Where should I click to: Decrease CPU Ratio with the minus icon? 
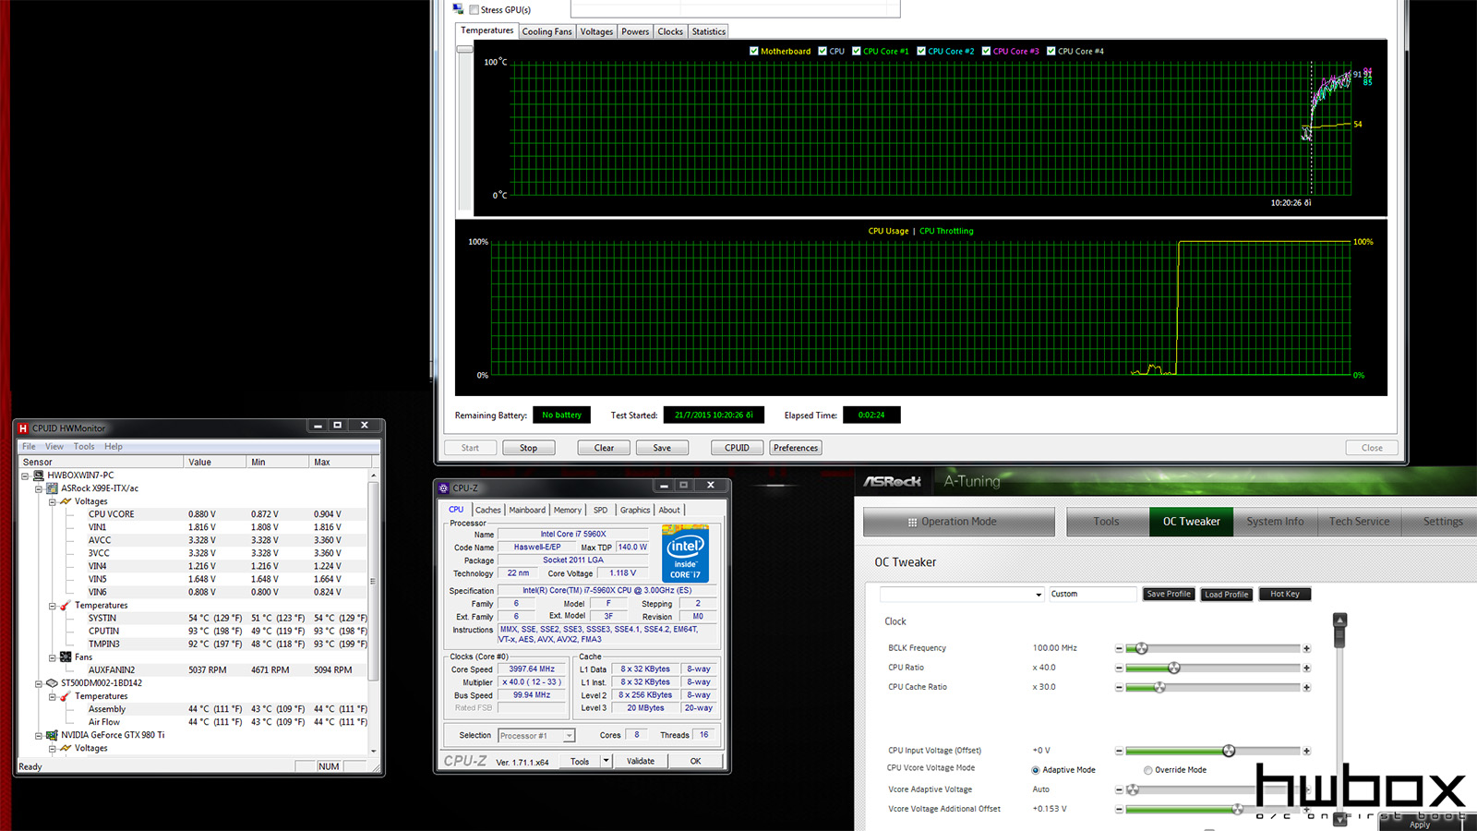pos(1119,668)
